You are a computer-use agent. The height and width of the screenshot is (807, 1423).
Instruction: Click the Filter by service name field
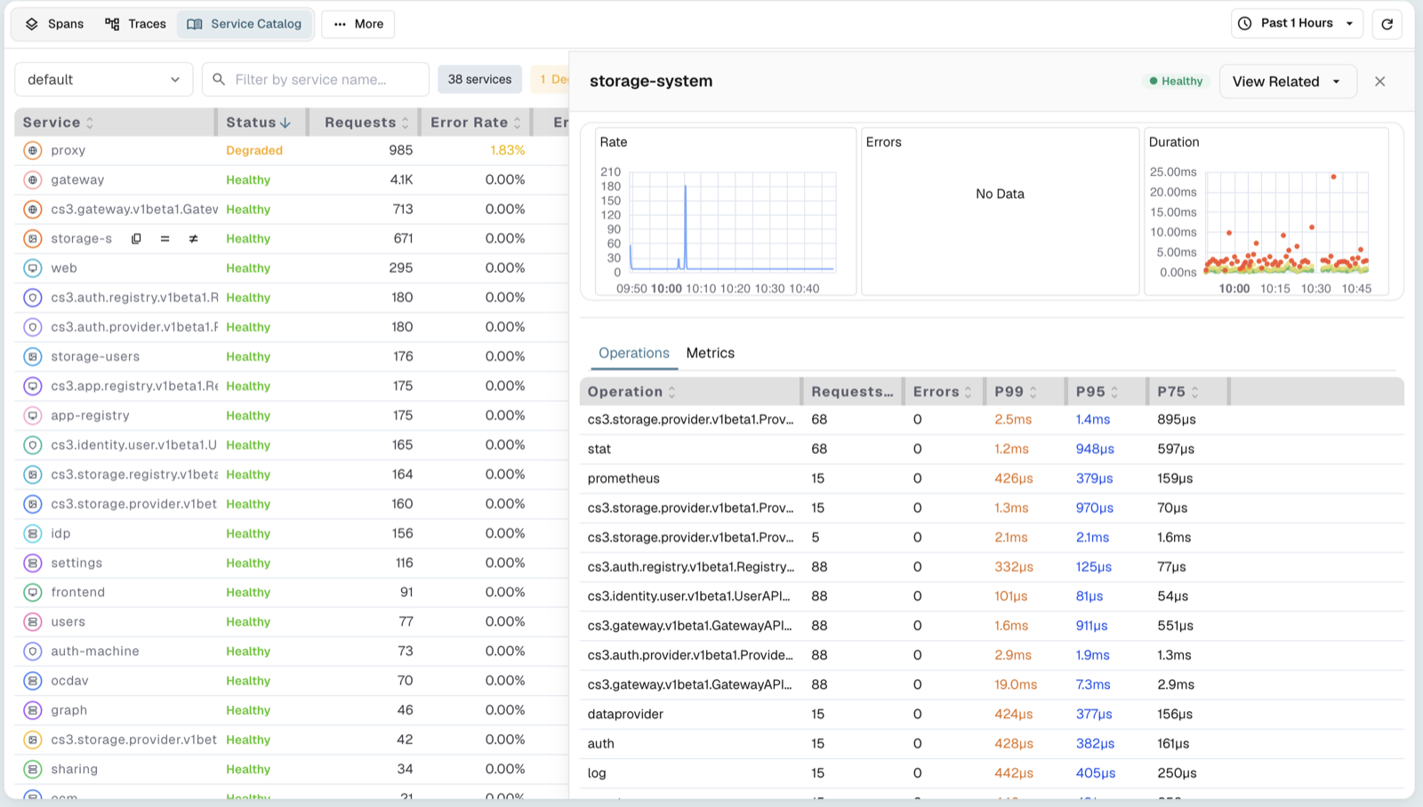[316, 79]
